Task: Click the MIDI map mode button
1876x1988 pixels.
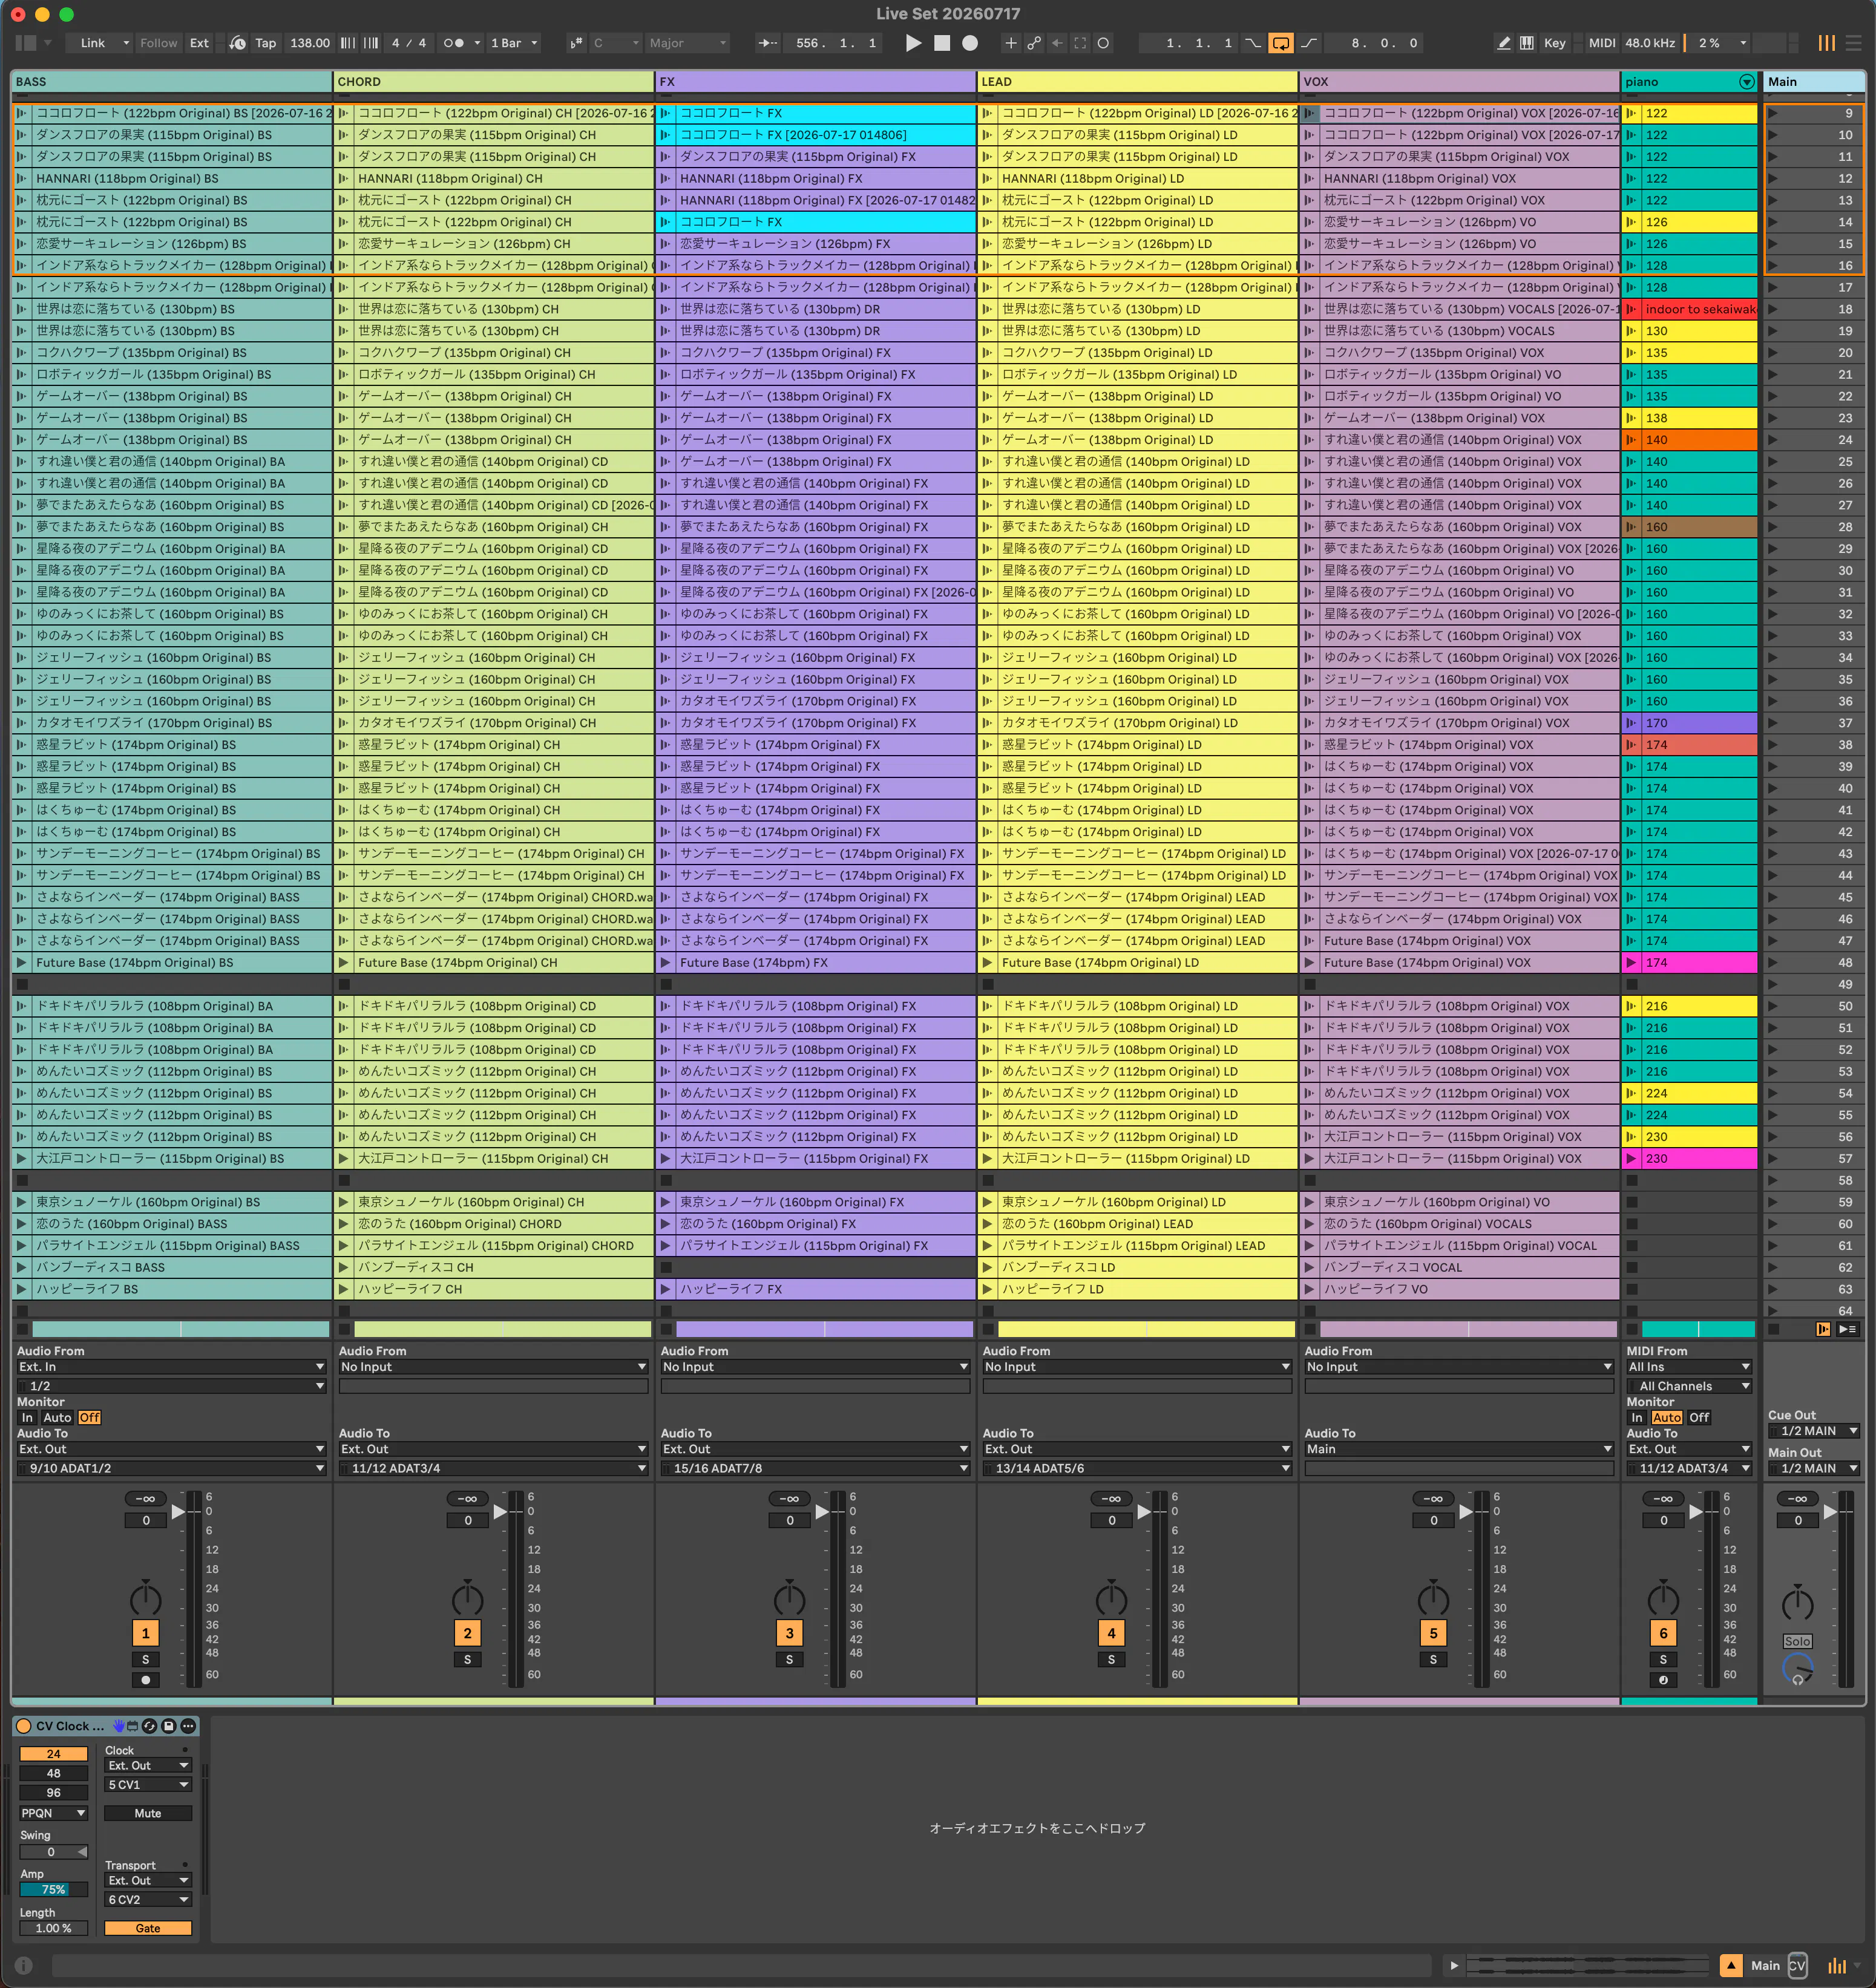Action: pyautogui.click(x=1602, y=43)
